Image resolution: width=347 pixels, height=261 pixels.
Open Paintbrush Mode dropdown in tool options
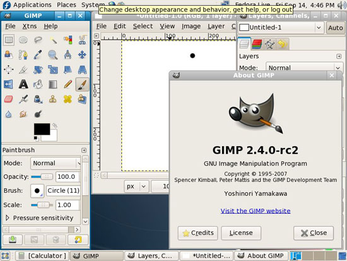[56, 163]
